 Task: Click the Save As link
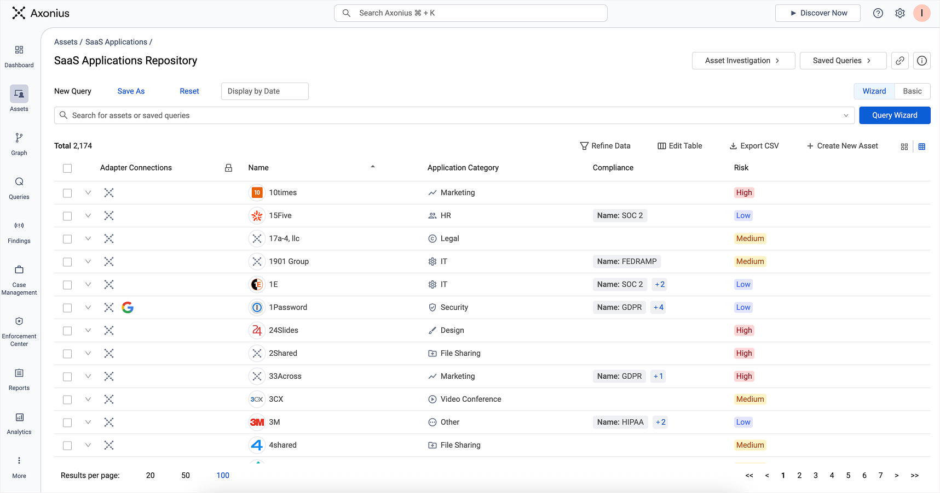point(131,91)
